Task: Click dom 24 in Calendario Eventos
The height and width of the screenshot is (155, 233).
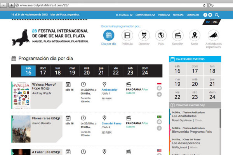Action: click(212, 95)
